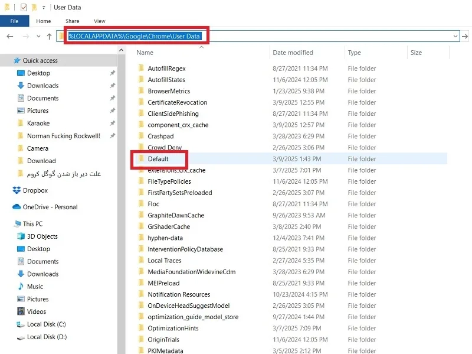This screenshot has height=354, width=472.
Task: Click the Go to arrow button
Action: pyautogui.click(x=465, y=36)
